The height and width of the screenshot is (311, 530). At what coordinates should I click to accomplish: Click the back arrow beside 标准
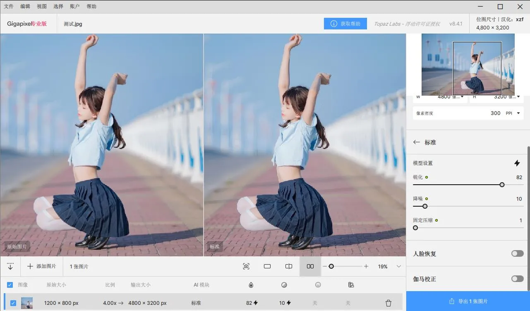pos(417,142)
